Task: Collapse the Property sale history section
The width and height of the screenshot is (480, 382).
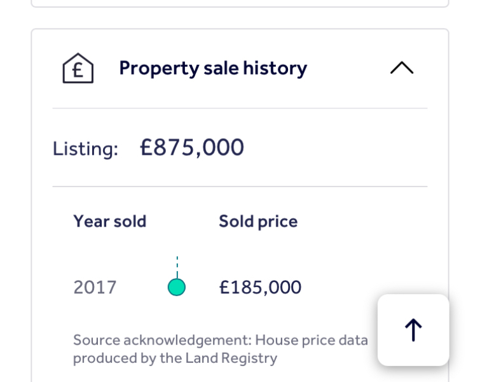Action: click(401, 68)
